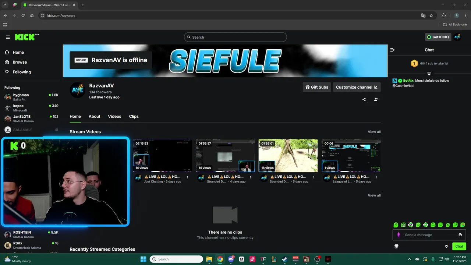This screenshot has height=265, width=471.
Task: Click the user icon beside share
Action: pos(376,99)
